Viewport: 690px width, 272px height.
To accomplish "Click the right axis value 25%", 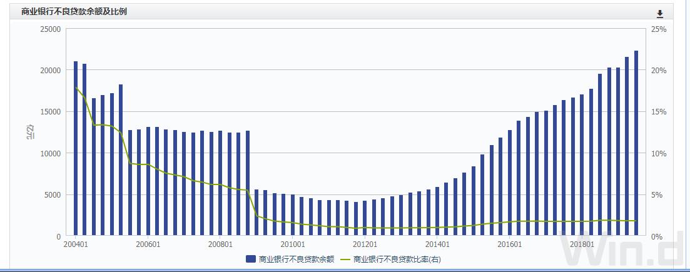I will [660, 29].
